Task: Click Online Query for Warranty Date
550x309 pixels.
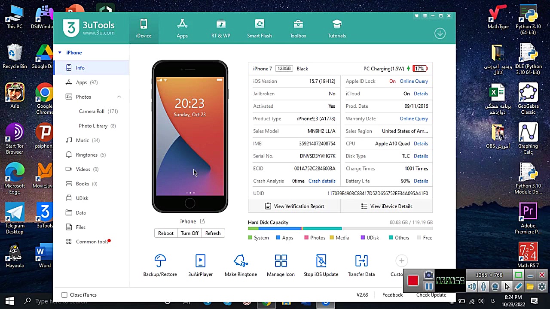Action: pos(414,118)
